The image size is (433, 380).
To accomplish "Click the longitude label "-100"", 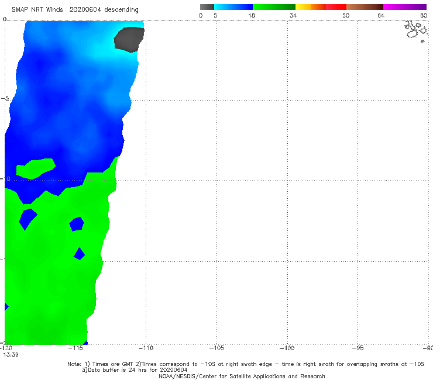I will click(x=287, y=348).
